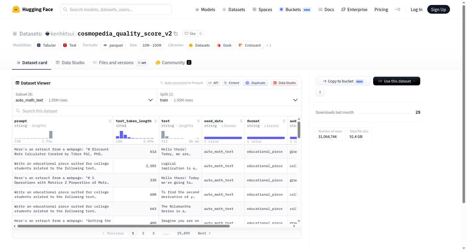Click the search magnifier in dataset search
This screenshot has width=466, height=251.
pyautogui.click(x=18, y=111)
